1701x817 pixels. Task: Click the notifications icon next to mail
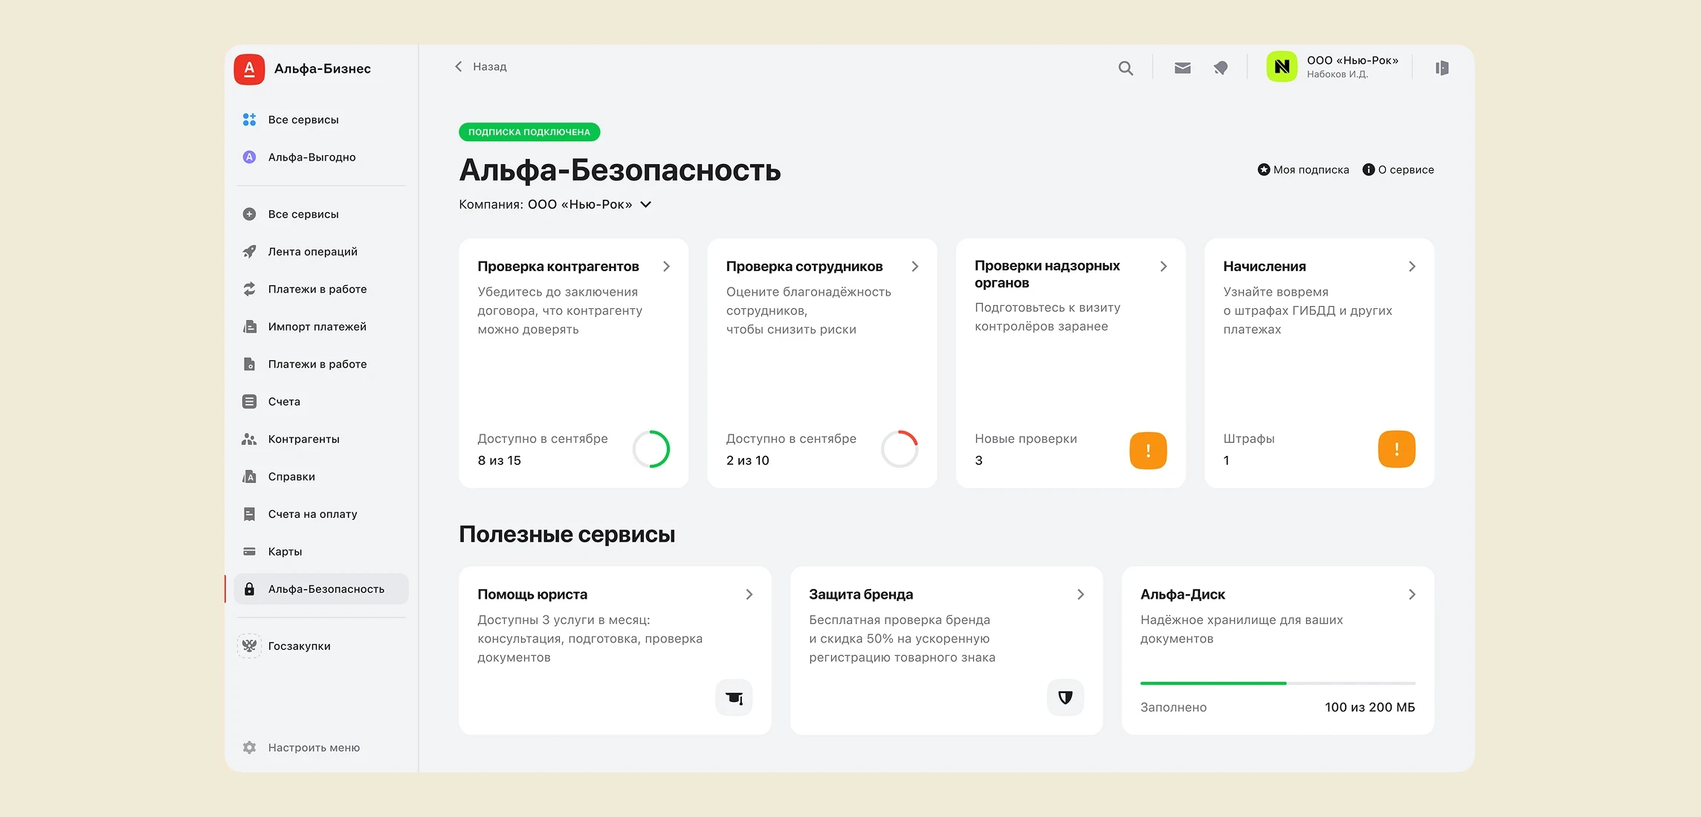(1221, 68)
